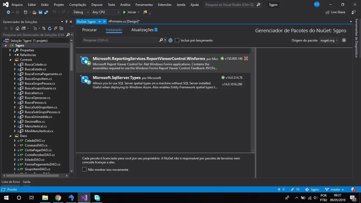Click the Open File toolbar icon
This screenshot has width=361, height=203.
coord(35,12)
